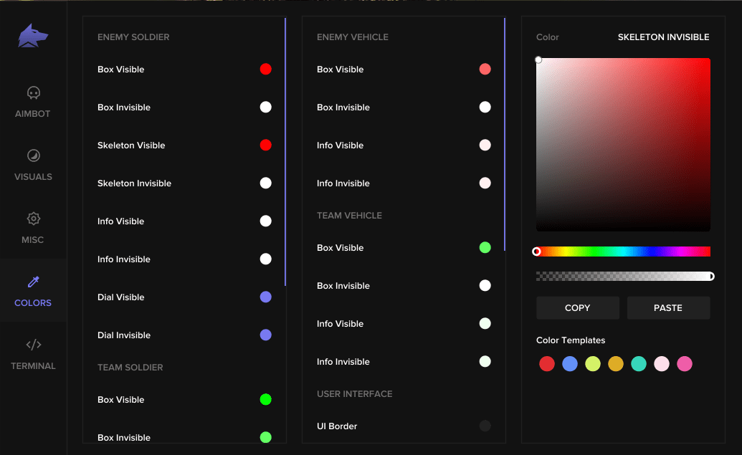
Task: Click the Copy button
Action: pyautogui.click(x=578, y=308)
